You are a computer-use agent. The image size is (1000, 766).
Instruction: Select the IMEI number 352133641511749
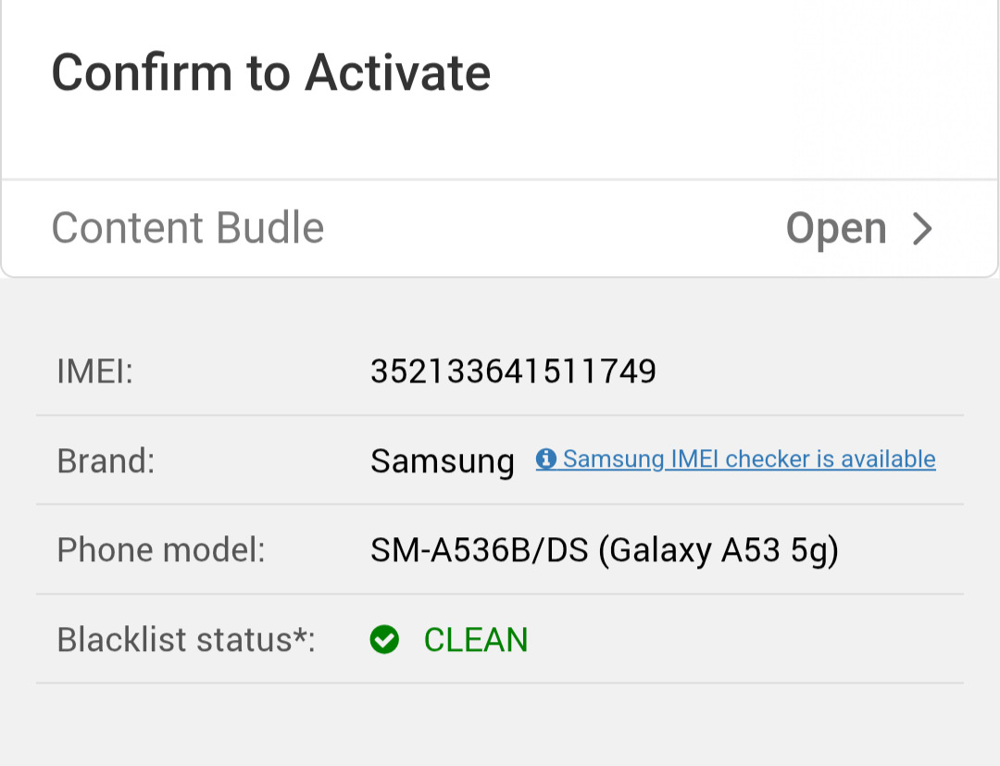(513, 371)
